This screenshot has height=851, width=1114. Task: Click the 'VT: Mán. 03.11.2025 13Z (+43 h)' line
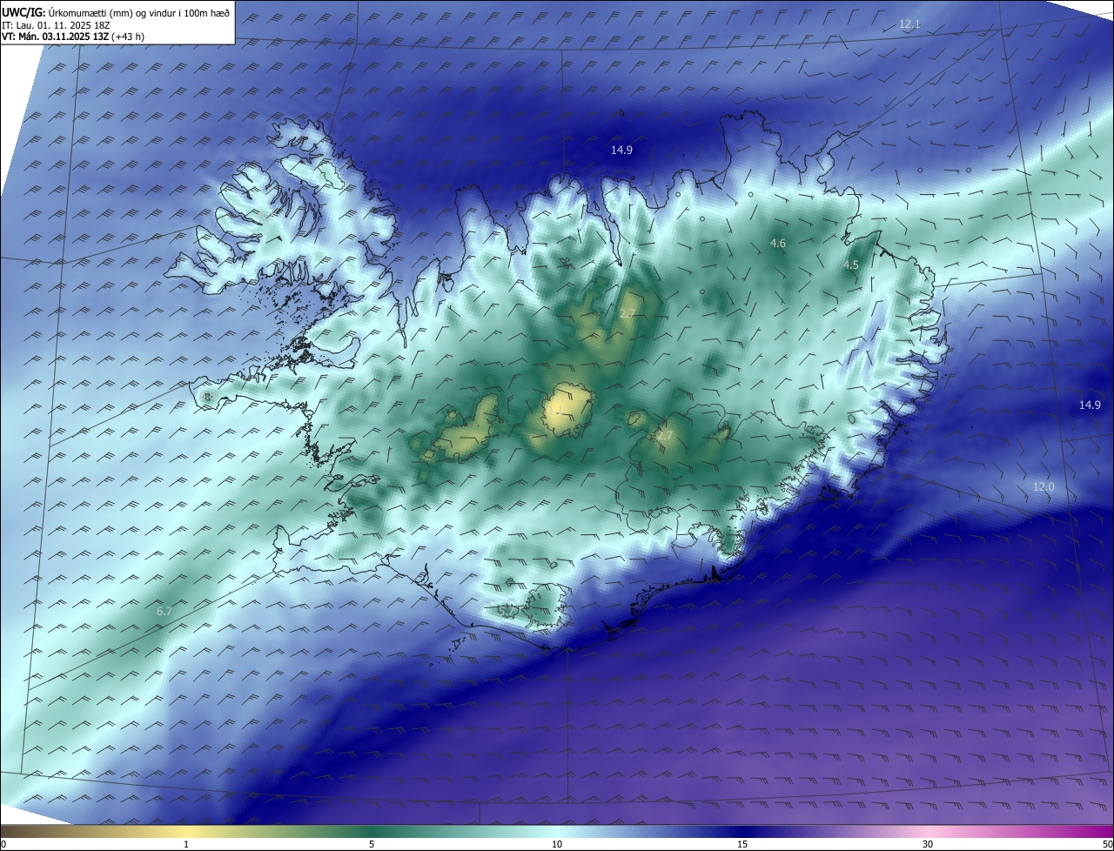73,37
